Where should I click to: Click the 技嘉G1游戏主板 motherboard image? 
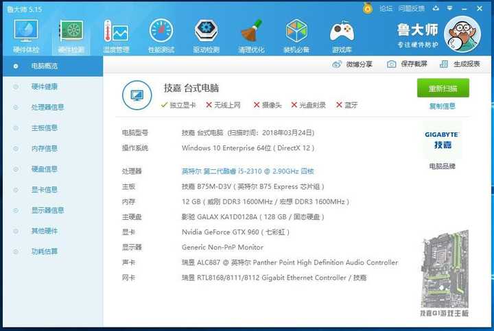coord(445,273)
